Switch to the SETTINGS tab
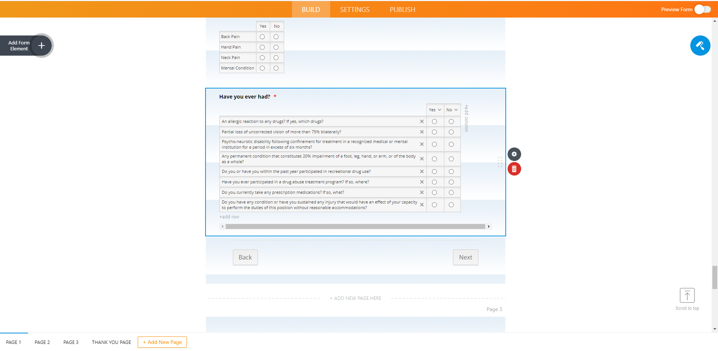The height and width of the screenshot is (351, 718). point(355,9)
